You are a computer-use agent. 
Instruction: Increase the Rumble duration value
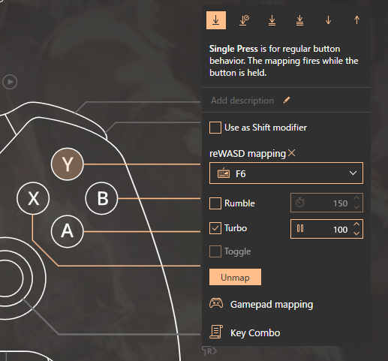[x=356, y=198]
